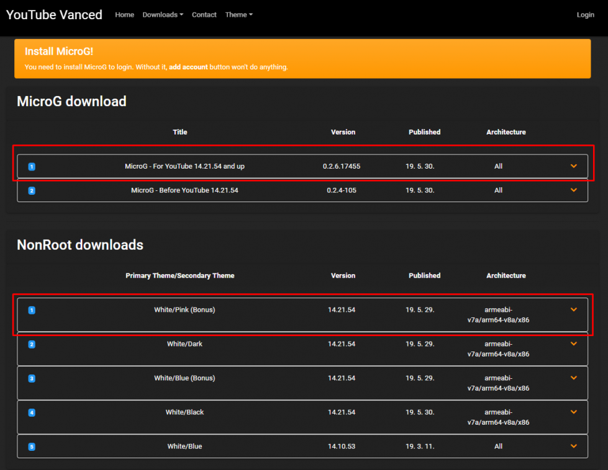Click the blue number 2 badge for White/Dark
The width and height of the screenshot is (608, 470).
[x=32, y=344]
